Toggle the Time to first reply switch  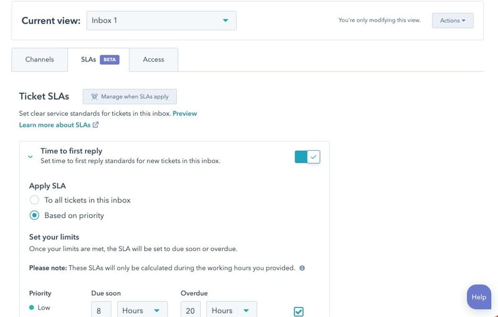307,157
